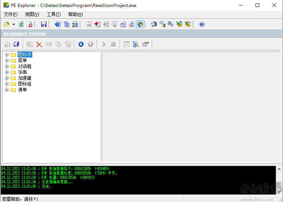Select the 菜单 folder in tree
Image resolution: width=283 pixels, height=202 pixels.
tap(22, 61)
